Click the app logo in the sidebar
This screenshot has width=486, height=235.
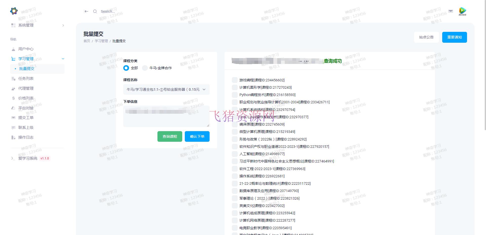14,11
